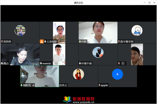
Task: Click the muted mic icon next to 泡泡鱼
Action: [2, 42]
